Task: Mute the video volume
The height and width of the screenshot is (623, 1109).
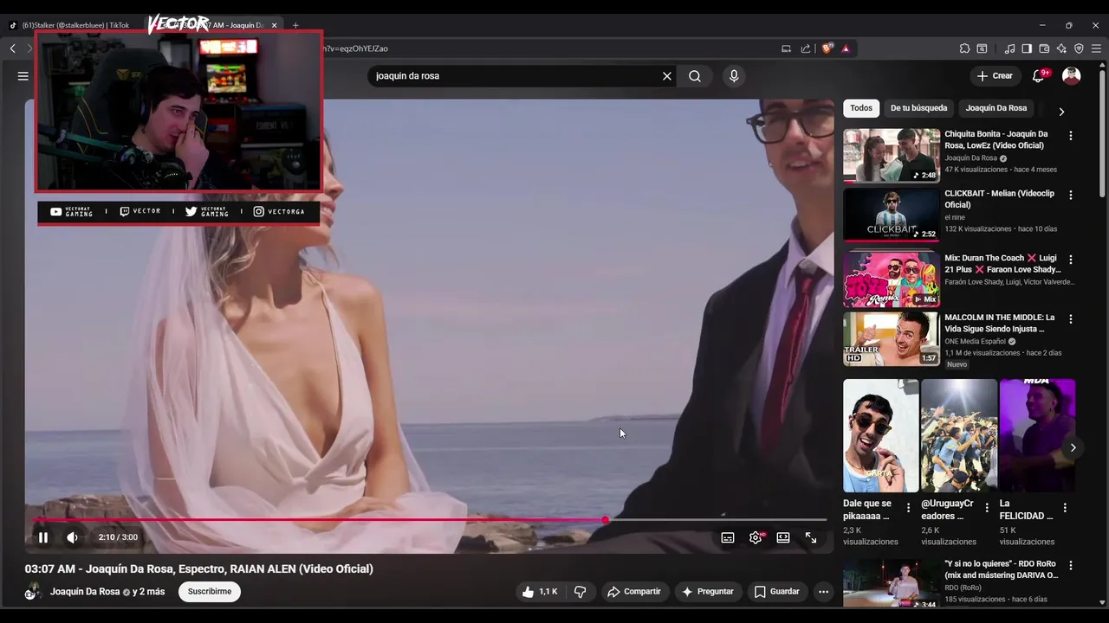Action: (72, 537)
